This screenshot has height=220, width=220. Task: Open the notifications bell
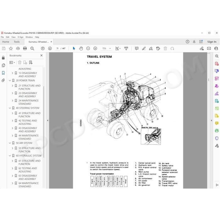point(194,42)
